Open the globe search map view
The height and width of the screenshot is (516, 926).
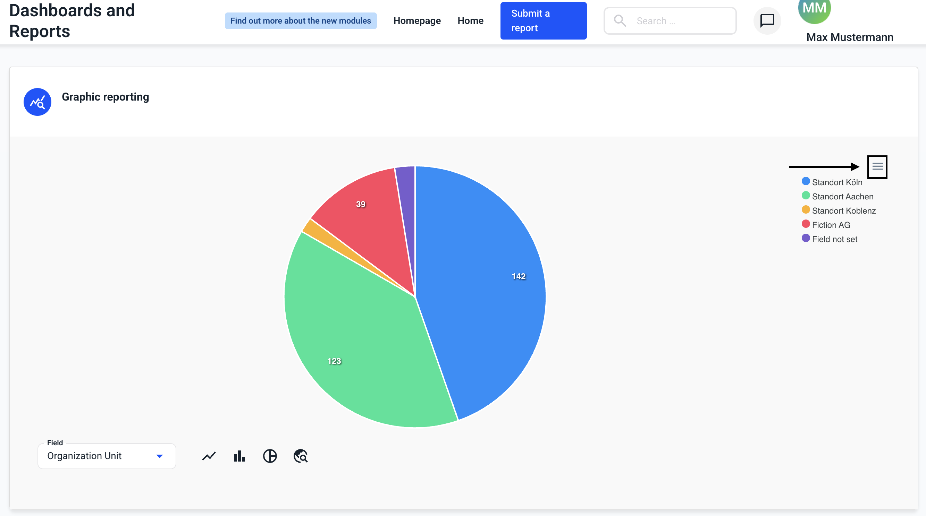[x=301, y=456]
